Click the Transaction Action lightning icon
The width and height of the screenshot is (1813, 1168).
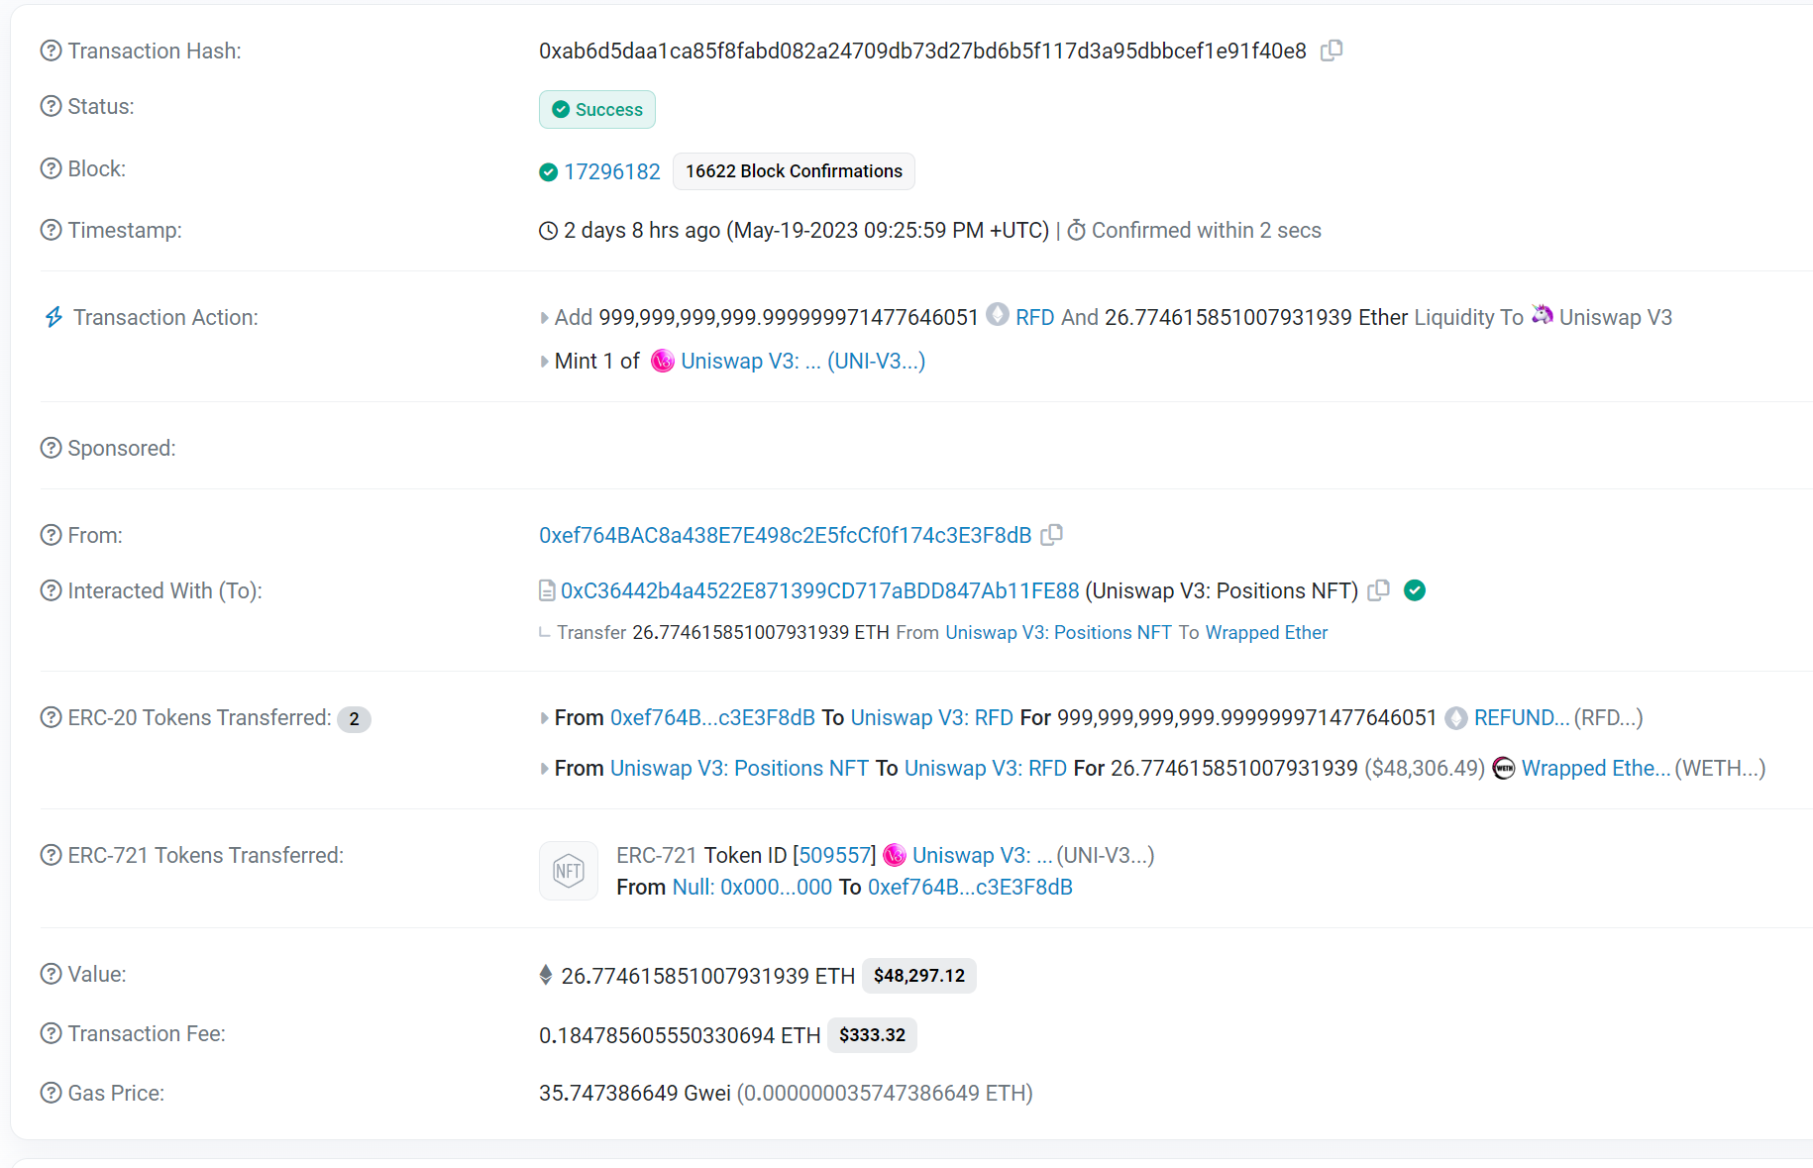53,317
